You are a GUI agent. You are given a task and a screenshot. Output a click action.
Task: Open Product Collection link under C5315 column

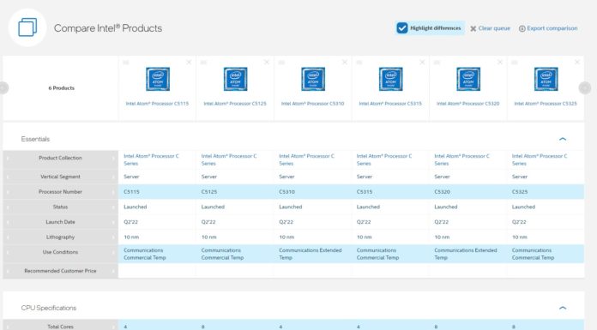point(384,159)
